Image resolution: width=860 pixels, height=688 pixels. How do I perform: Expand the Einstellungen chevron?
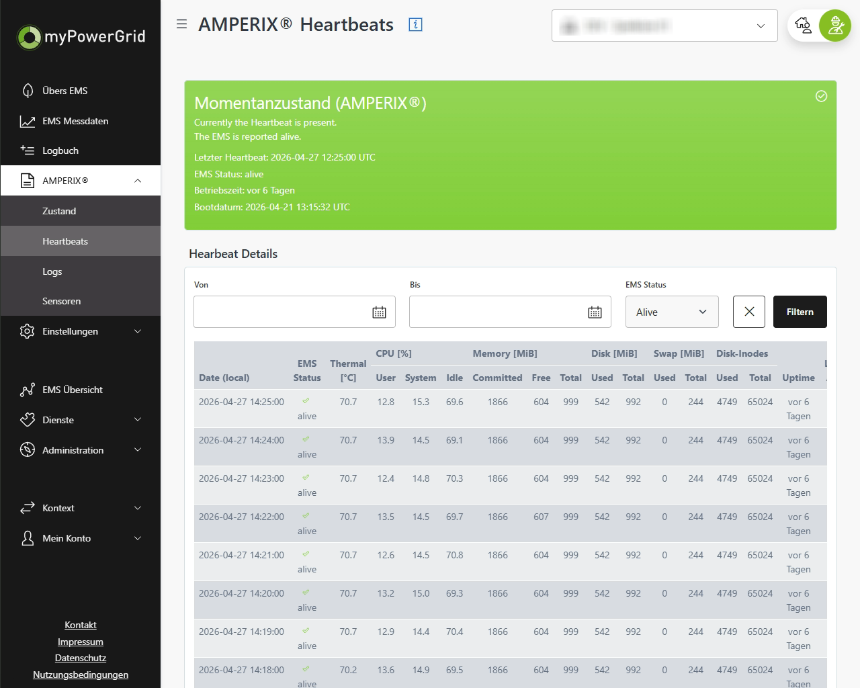(138, 331)
